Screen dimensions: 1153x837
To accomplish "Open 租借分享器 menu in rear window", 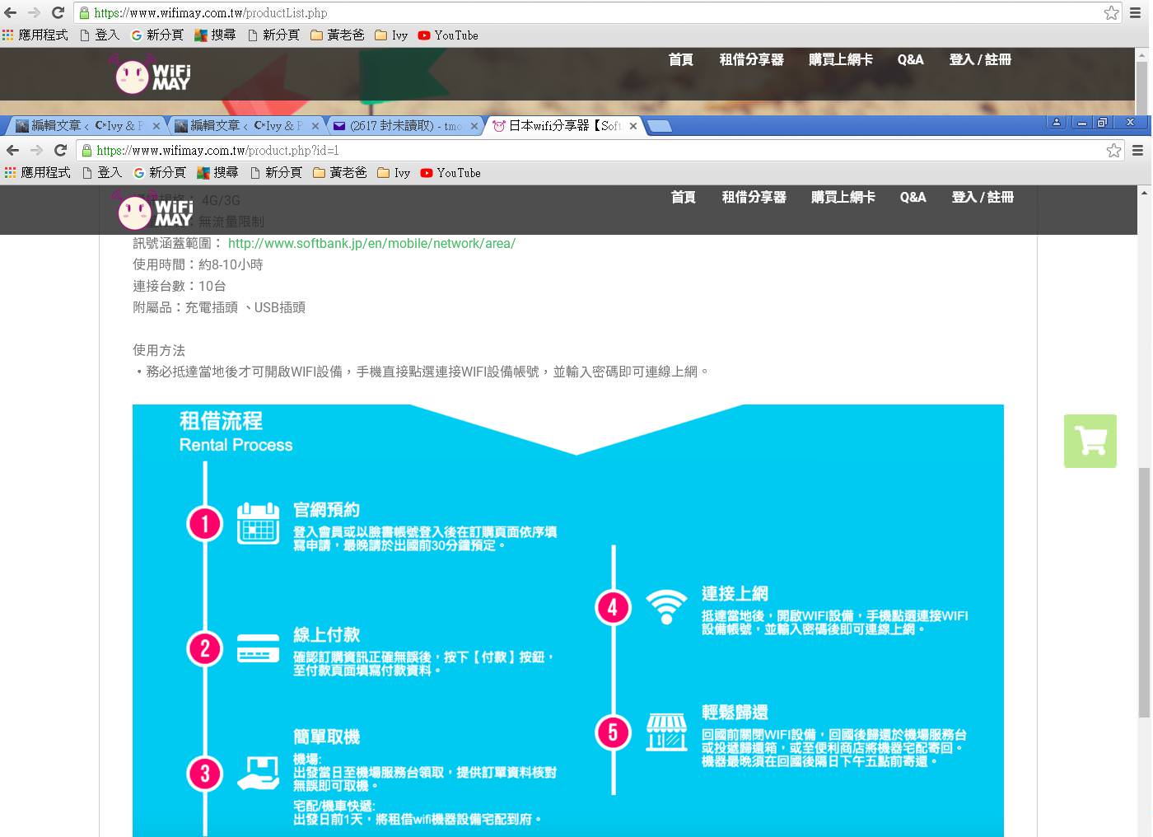I will [x=752, y=59].
